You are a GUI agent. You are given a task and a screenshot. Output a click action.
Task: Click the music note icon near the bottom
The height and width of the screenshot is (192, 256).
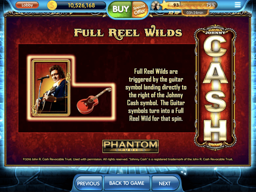(x=184, y=171)
